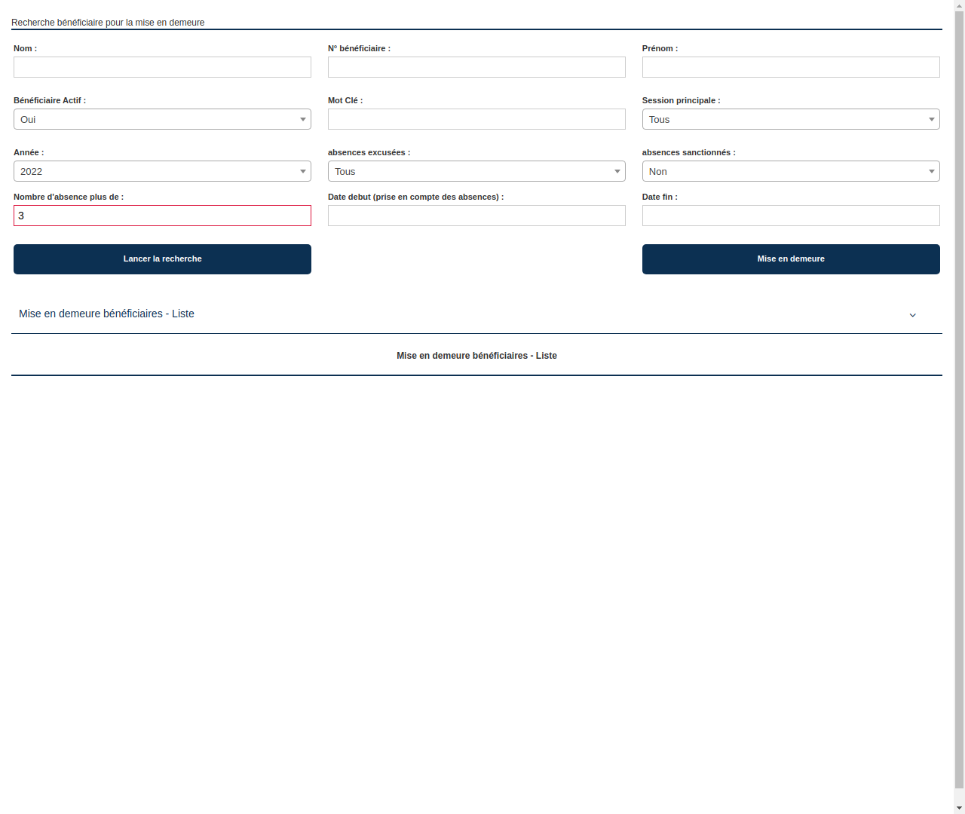Image resolution: width=965 pixels, height=814 pixels.
Task: Select the Nombre d'absence plus de field
Action: click(x=162, y=216)
